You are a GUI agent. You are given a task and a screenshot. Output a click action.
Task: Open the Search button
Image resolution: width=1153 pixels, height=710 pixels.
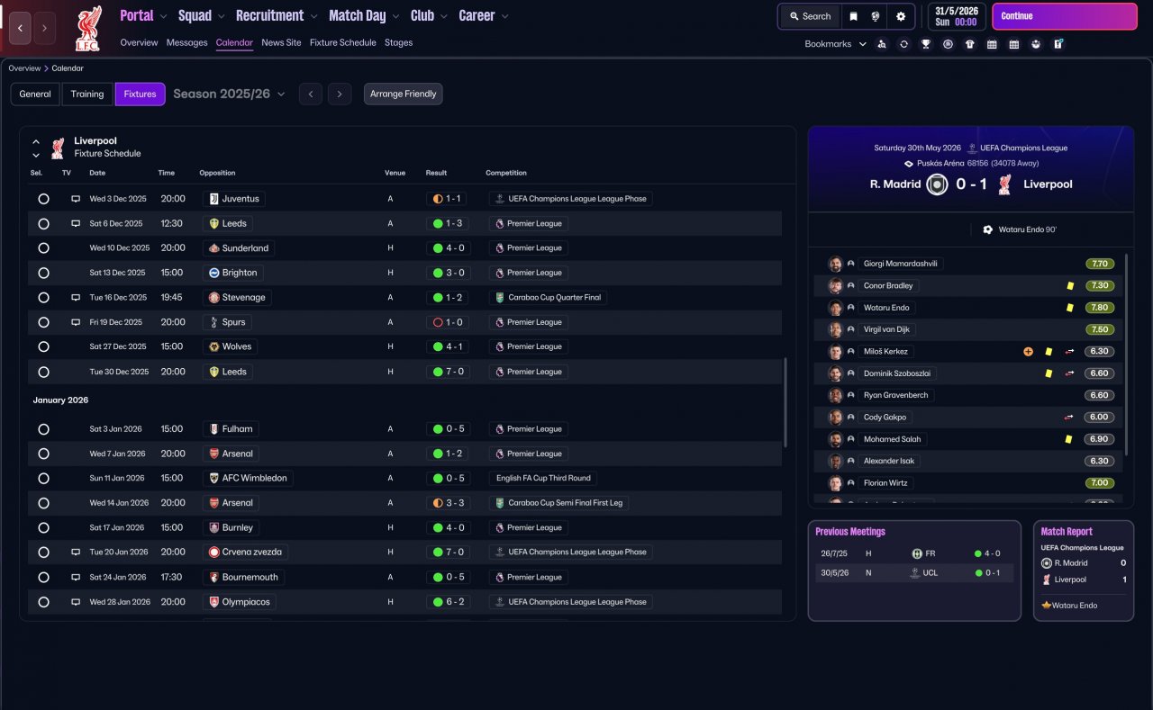pos(810,16)
